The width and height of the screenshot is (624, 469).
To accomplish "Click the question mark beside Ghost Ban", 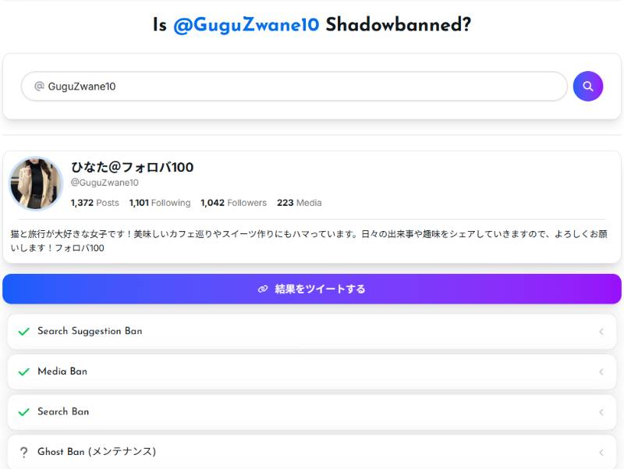I will [24, 453].
